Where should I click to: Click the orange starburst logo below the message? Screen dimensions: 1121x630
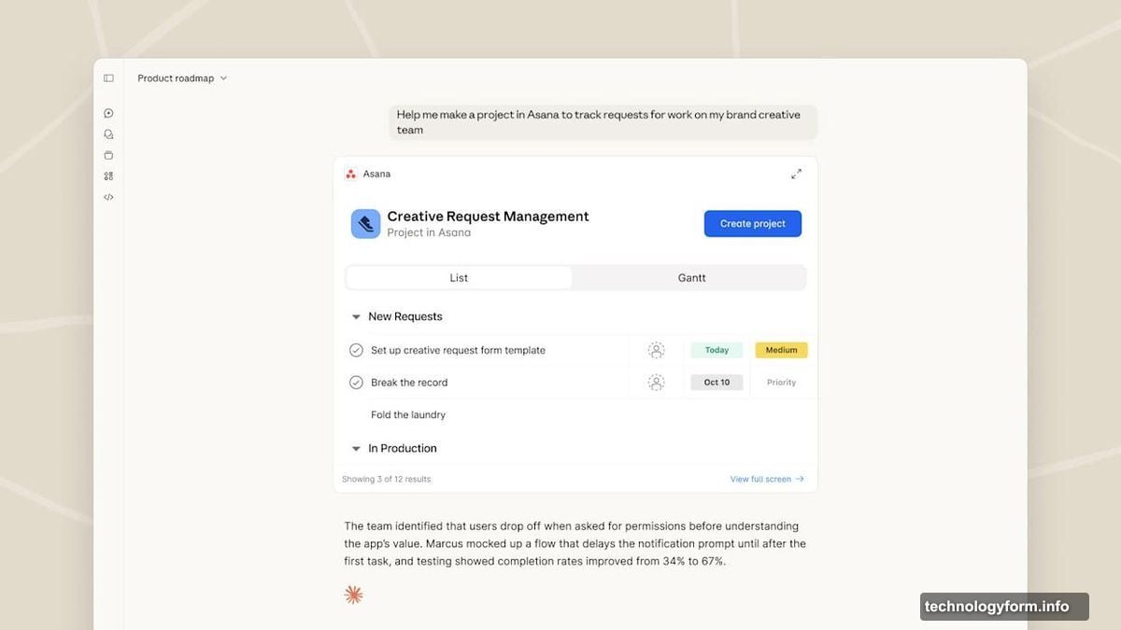pyautogui.click(x=353, y=595)
